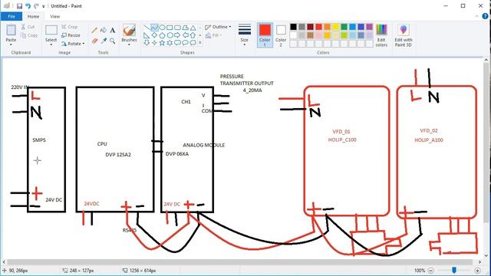Image resolution: width=491 pixels, height=276 pixels.
Task: Expand the shapes gallery more arrow
Action: click(x=200, y=43)
